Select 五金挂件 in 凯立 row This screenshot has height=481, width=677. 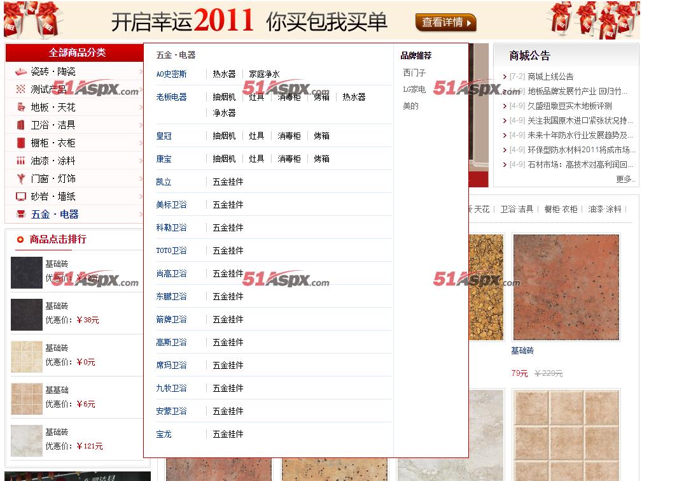(x=228, y=182)
